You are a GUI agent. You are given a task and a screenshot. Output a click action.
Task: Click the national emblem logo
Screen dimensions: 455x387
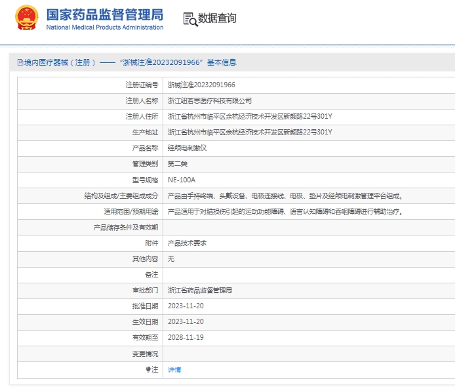27,18
